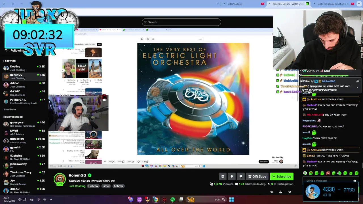This screenshot has height=204, width=363.
Task: Toggle the heart follow button for RonenGG
Action: (x=241, y=177)
